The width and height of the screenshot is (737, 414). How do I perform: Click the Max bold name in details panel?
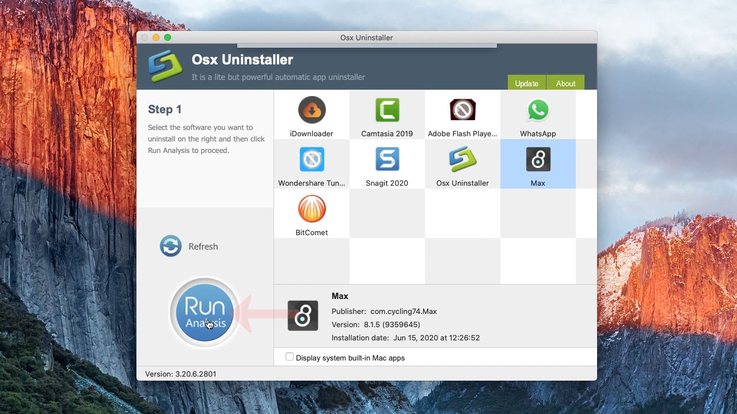340,296
